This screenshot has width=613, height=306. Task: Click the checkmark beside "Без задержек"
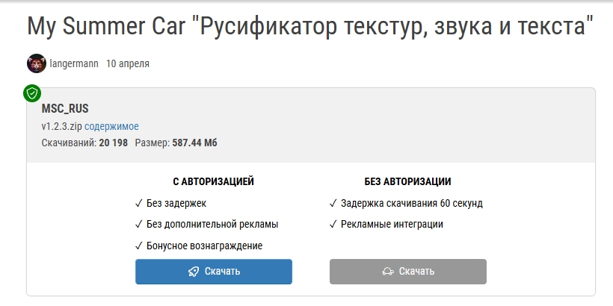[139, 203]
